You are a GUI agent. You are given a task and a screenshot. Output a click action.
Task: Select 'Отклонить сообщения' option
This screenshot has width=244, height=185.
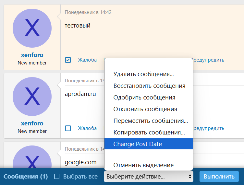point(145,109)
